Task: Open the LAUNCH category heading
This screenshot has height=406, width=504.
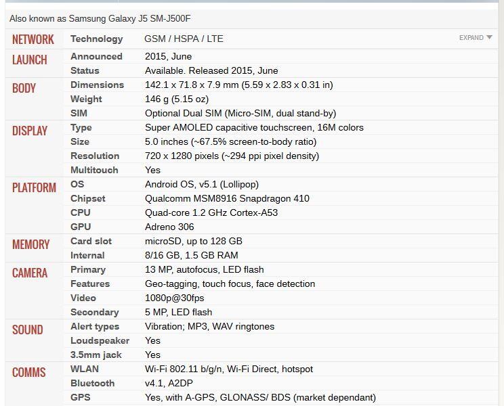Action: click(x=30, y=60)
